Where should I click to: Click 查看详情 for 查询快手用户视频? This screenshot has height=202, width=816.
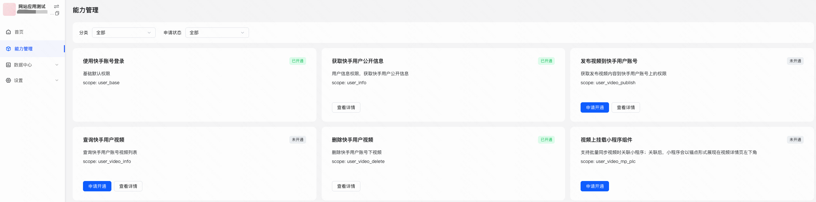(128, 186)
